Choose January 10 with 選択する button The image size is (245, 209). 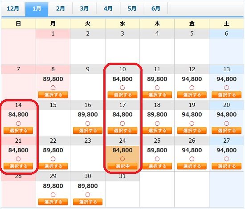(x=122, y=95)
